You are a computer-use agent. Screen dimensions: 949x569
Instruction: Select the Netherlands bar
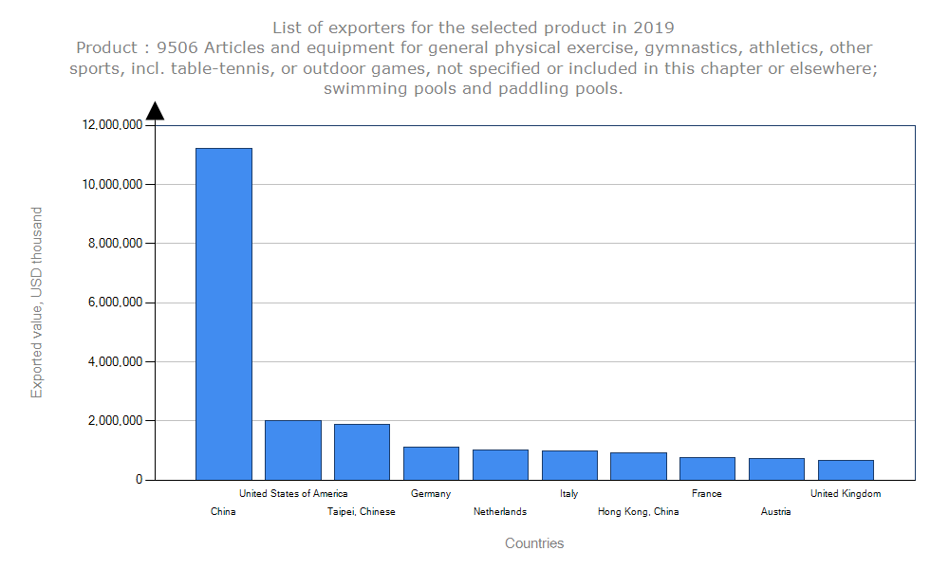click(x=500, y=464)
